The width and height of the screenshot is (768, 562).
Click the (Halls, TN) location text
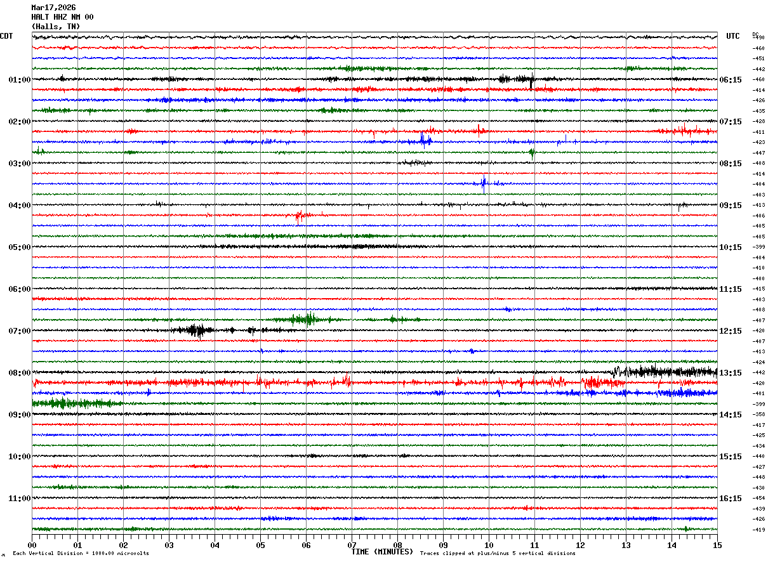56,27
